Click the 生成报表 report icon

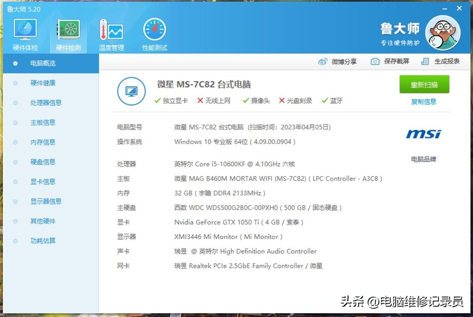click(x=425, y=61)
